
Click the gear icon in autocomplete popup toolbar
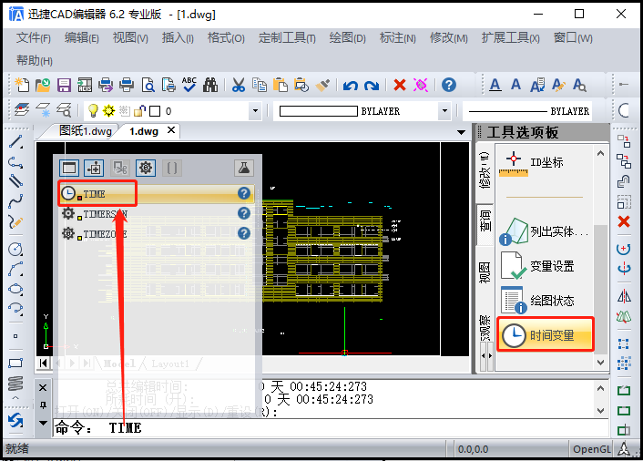(x=146, y=168)
